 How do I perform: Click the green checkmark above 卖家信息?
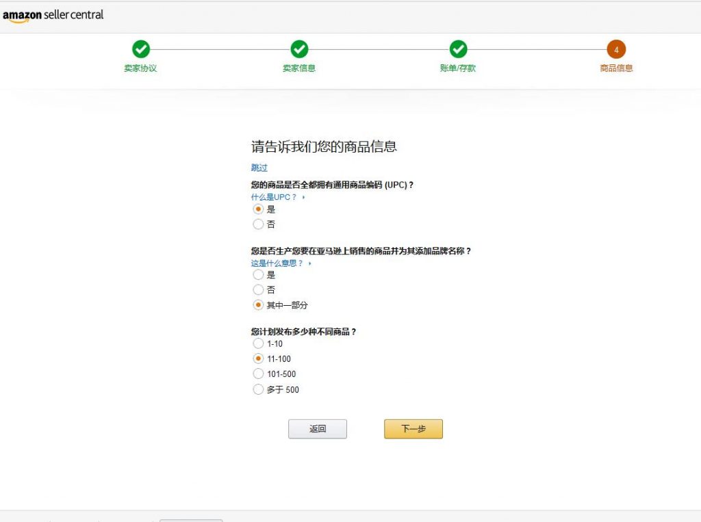299,49
